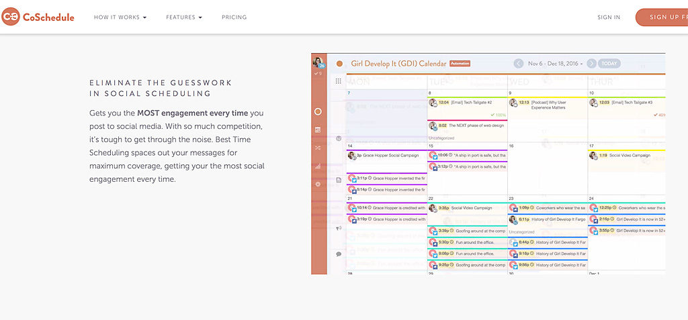
Task: Click the checkmark 9 tasks counter
Action: point(318,74)
